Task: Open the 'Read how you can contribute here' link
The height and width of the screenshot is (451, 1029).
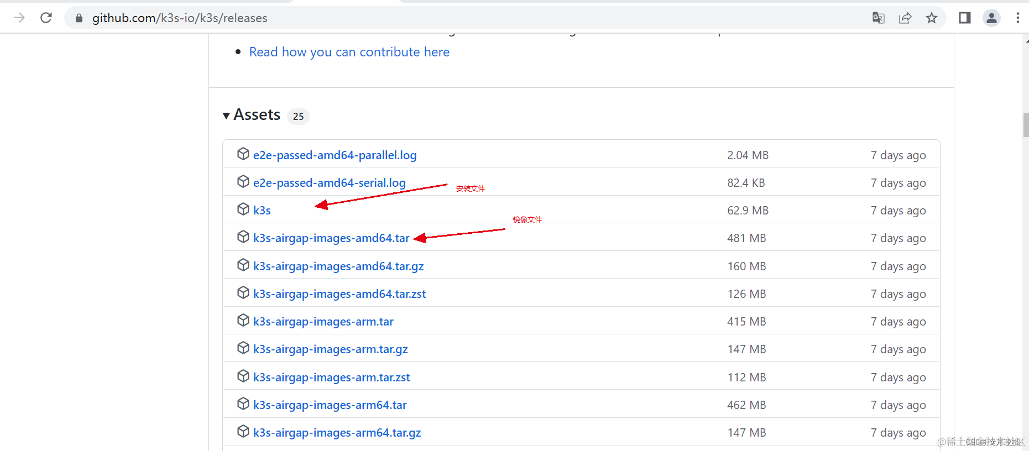Action: click(349, 52)
